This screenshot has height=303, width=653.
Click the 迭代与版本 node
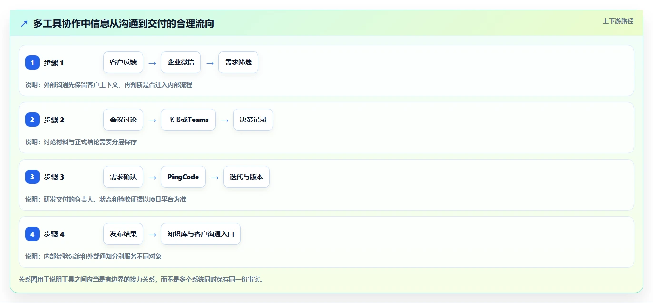click(x=247, y=177)
